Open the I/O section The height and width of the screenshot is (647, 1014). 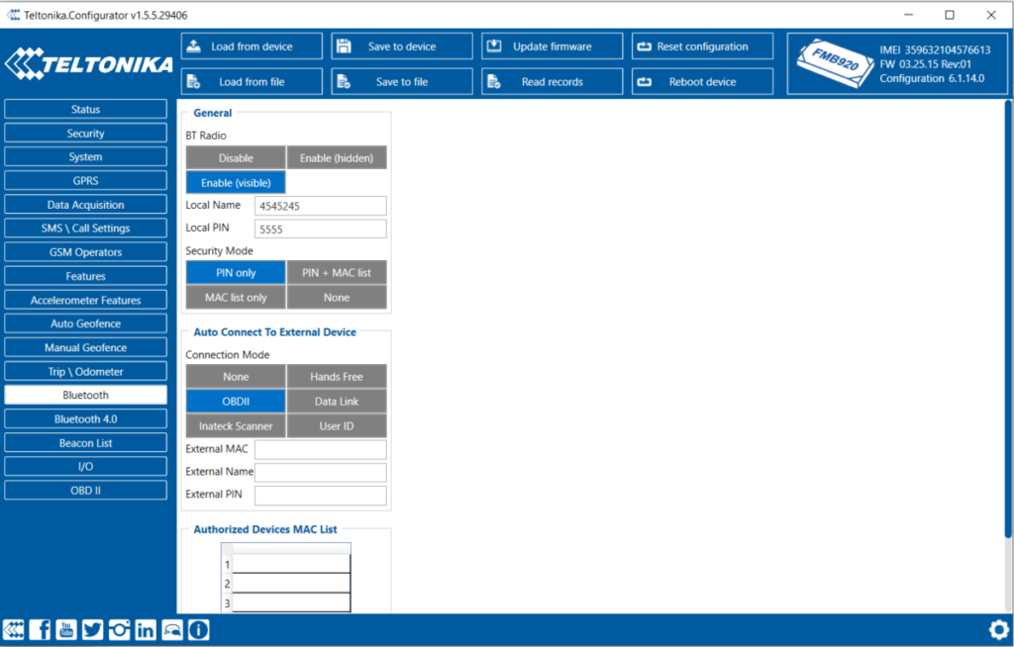point(85,466)
